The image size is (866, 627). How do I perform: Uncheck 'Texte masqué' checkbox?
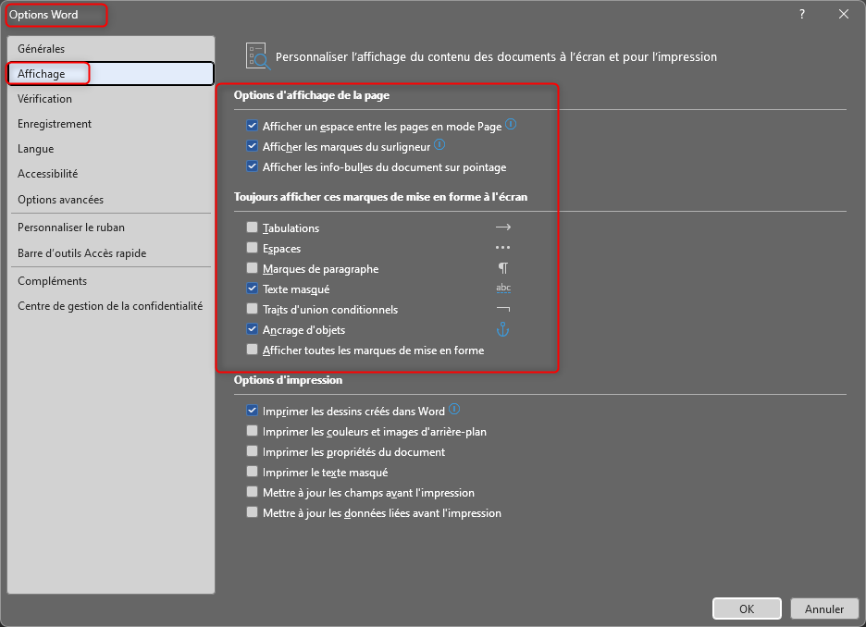(x=253, y=289)
